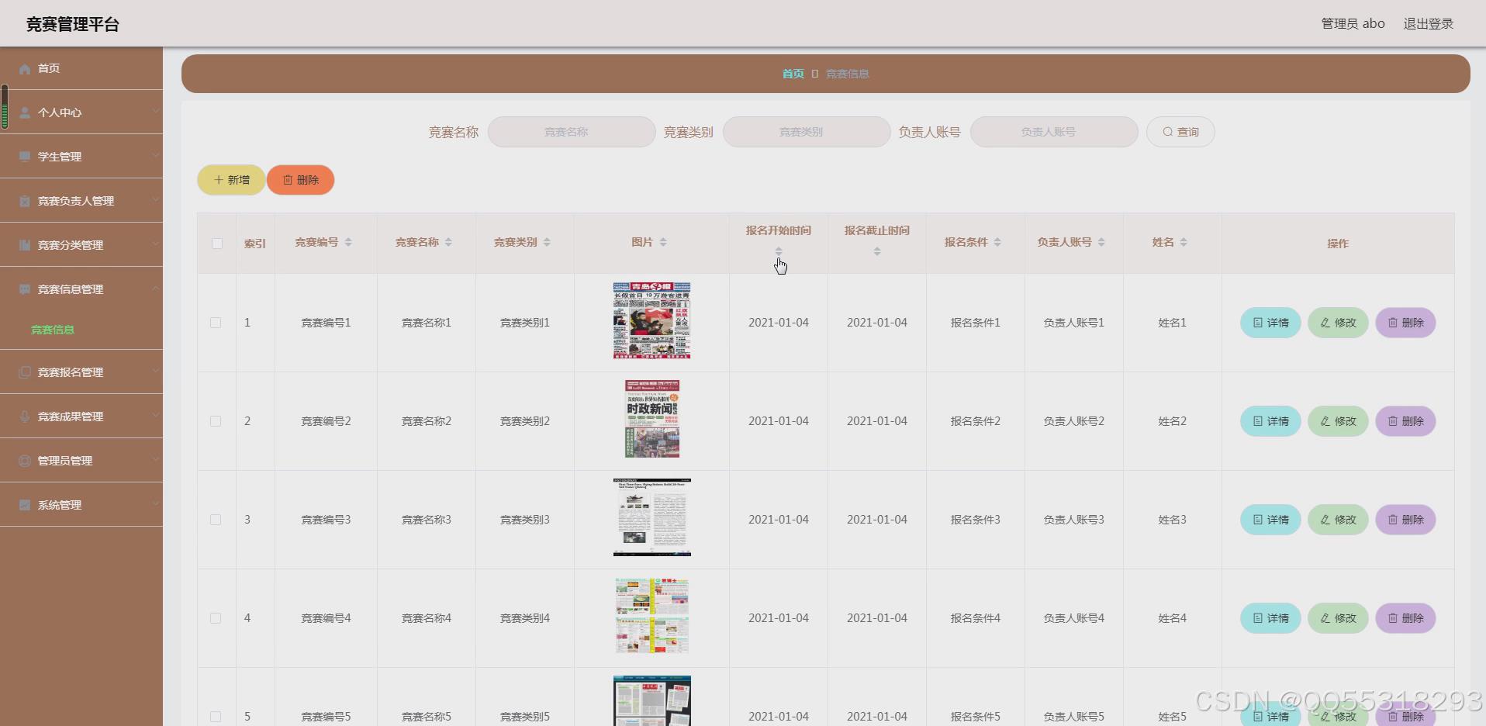Collapse the 竞赛信息管理 menu chevron
This screenshot has height=726, width=1486.
pos(155,289)
